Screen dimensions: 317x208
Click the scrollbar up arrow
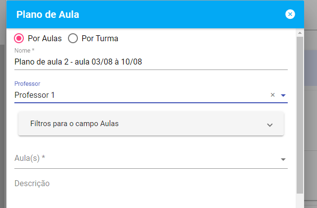[300, 33]
